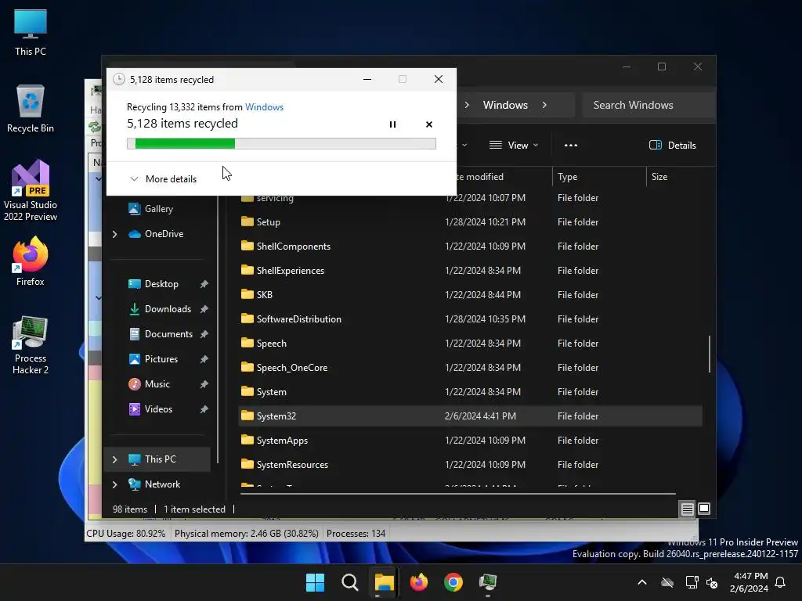Select This PC in navigation pane
802x601 pixels.
pyautogui.click(x=160, y=459)
